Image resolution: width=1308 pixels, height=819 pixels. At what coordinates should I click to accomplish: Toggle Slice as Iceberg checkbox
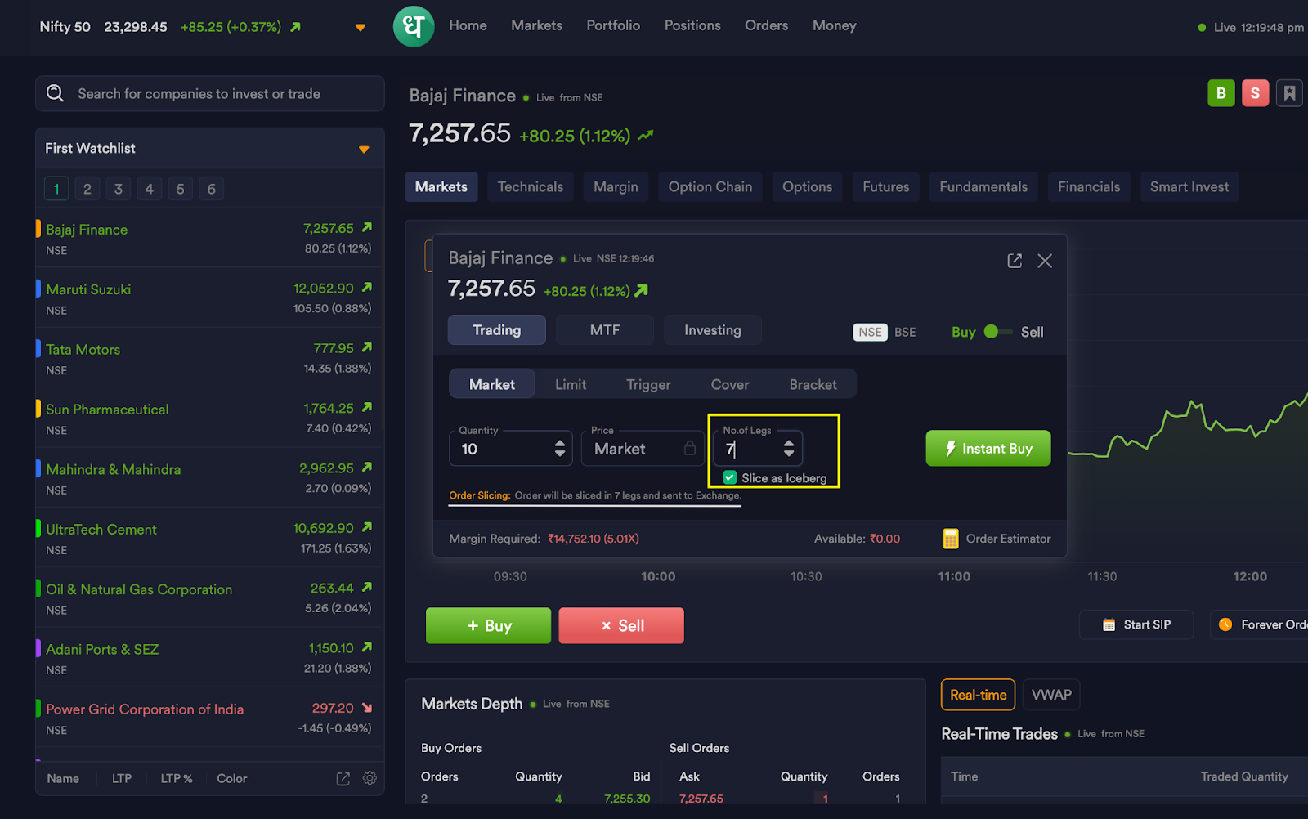pyautogui.click(x=730, y=478)
